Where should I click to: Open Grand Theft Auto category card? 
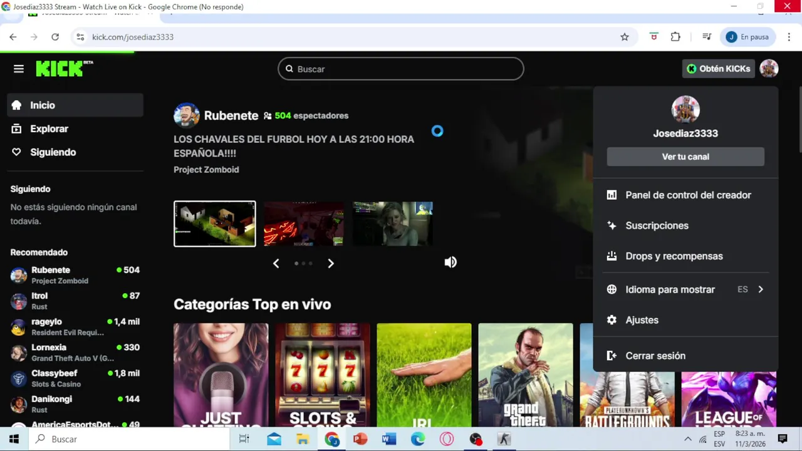[x=525, y=375]
